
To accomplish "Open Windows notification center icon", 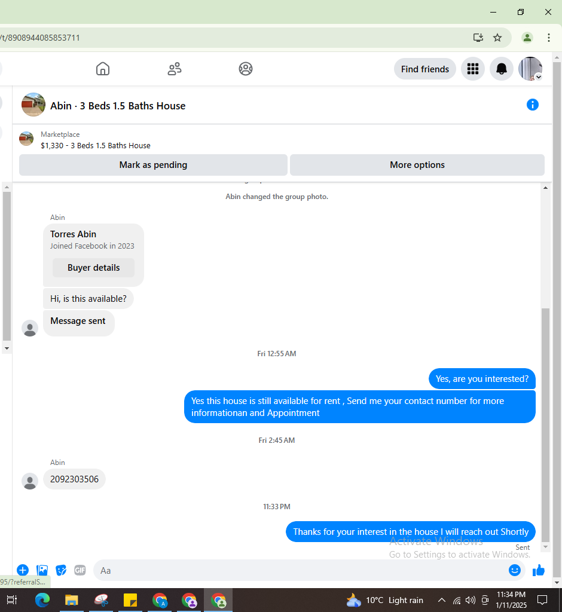I will (x=542, y=600).
